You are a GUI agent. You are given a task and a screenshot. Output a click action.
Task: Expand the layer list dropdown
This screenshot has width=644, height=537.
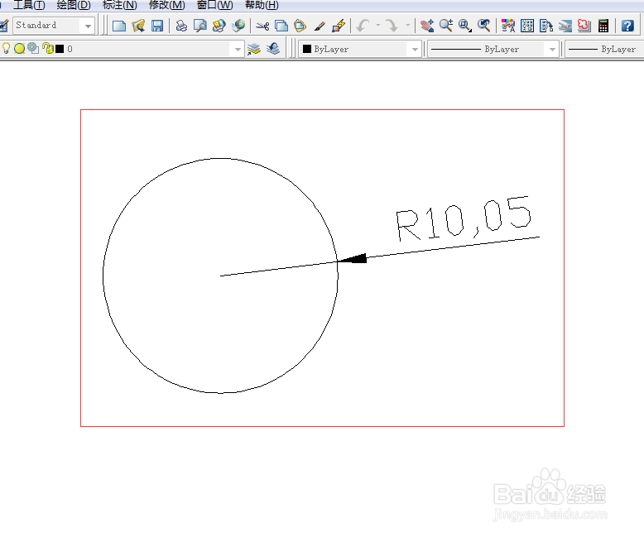(238, 50)
